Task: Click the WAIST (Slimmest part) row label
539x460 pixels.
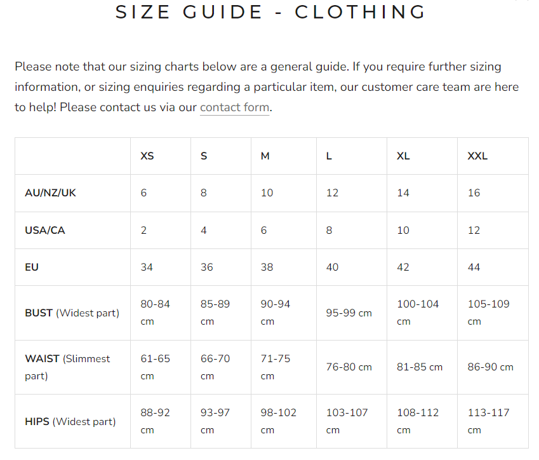Action: tap(67, 367)
